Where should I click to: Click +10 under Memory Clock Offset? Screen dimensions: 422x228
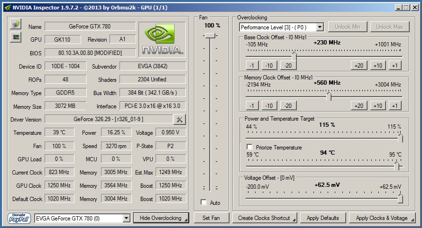pos(378,105)
